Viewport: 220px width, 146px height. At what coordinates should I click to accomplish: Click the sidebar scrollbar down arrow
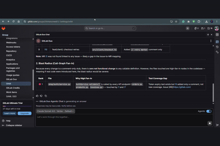click(x=33, y=98)
